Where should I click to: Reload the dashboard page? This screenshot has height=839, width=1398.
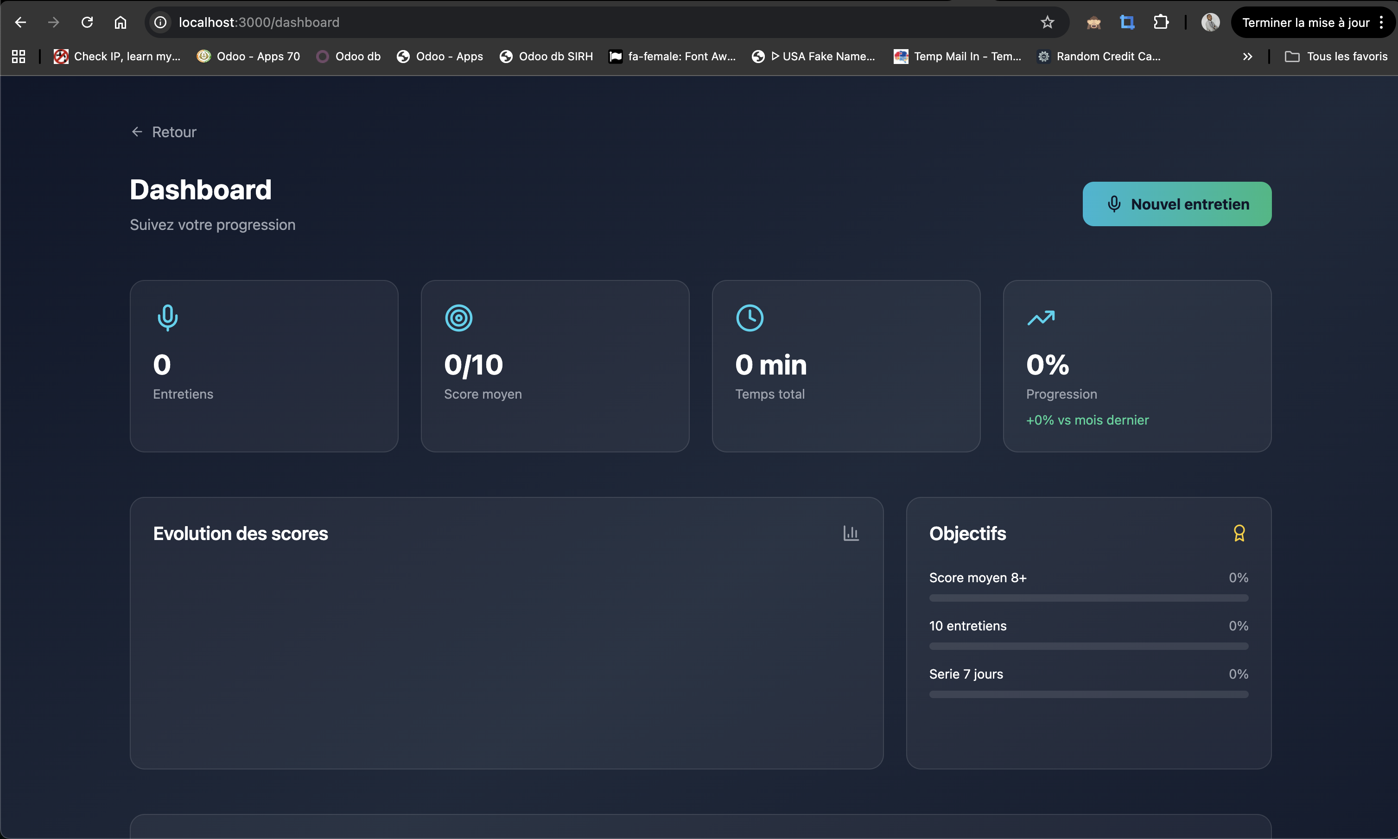click(87, 23)
